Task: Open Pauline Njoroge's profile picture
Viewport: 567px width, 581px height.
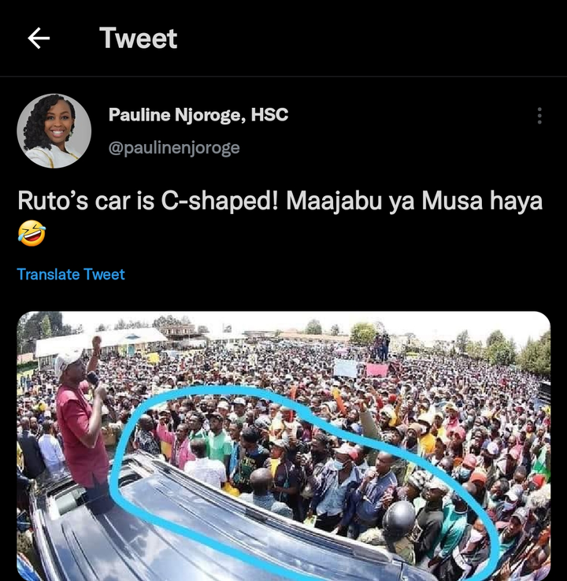Action: tap(54, 131)
